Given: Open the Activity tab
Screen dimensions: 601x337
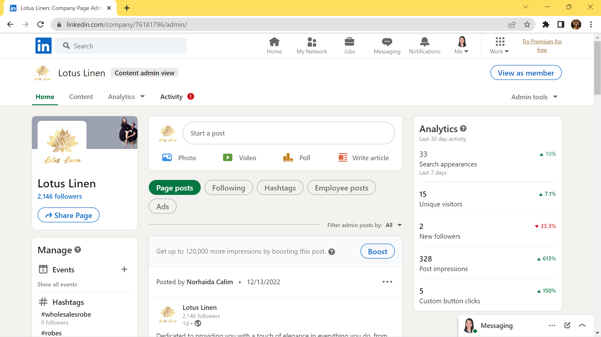Looking at the screenshot, I should [177, 97].
